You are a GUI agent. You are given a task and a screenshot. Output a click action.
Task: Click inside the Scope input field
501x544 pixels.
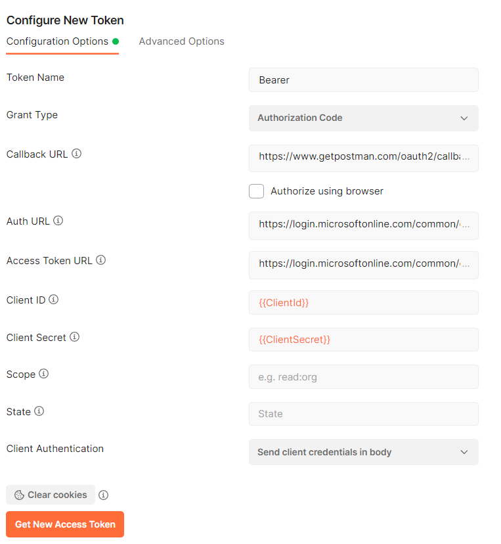363,376
